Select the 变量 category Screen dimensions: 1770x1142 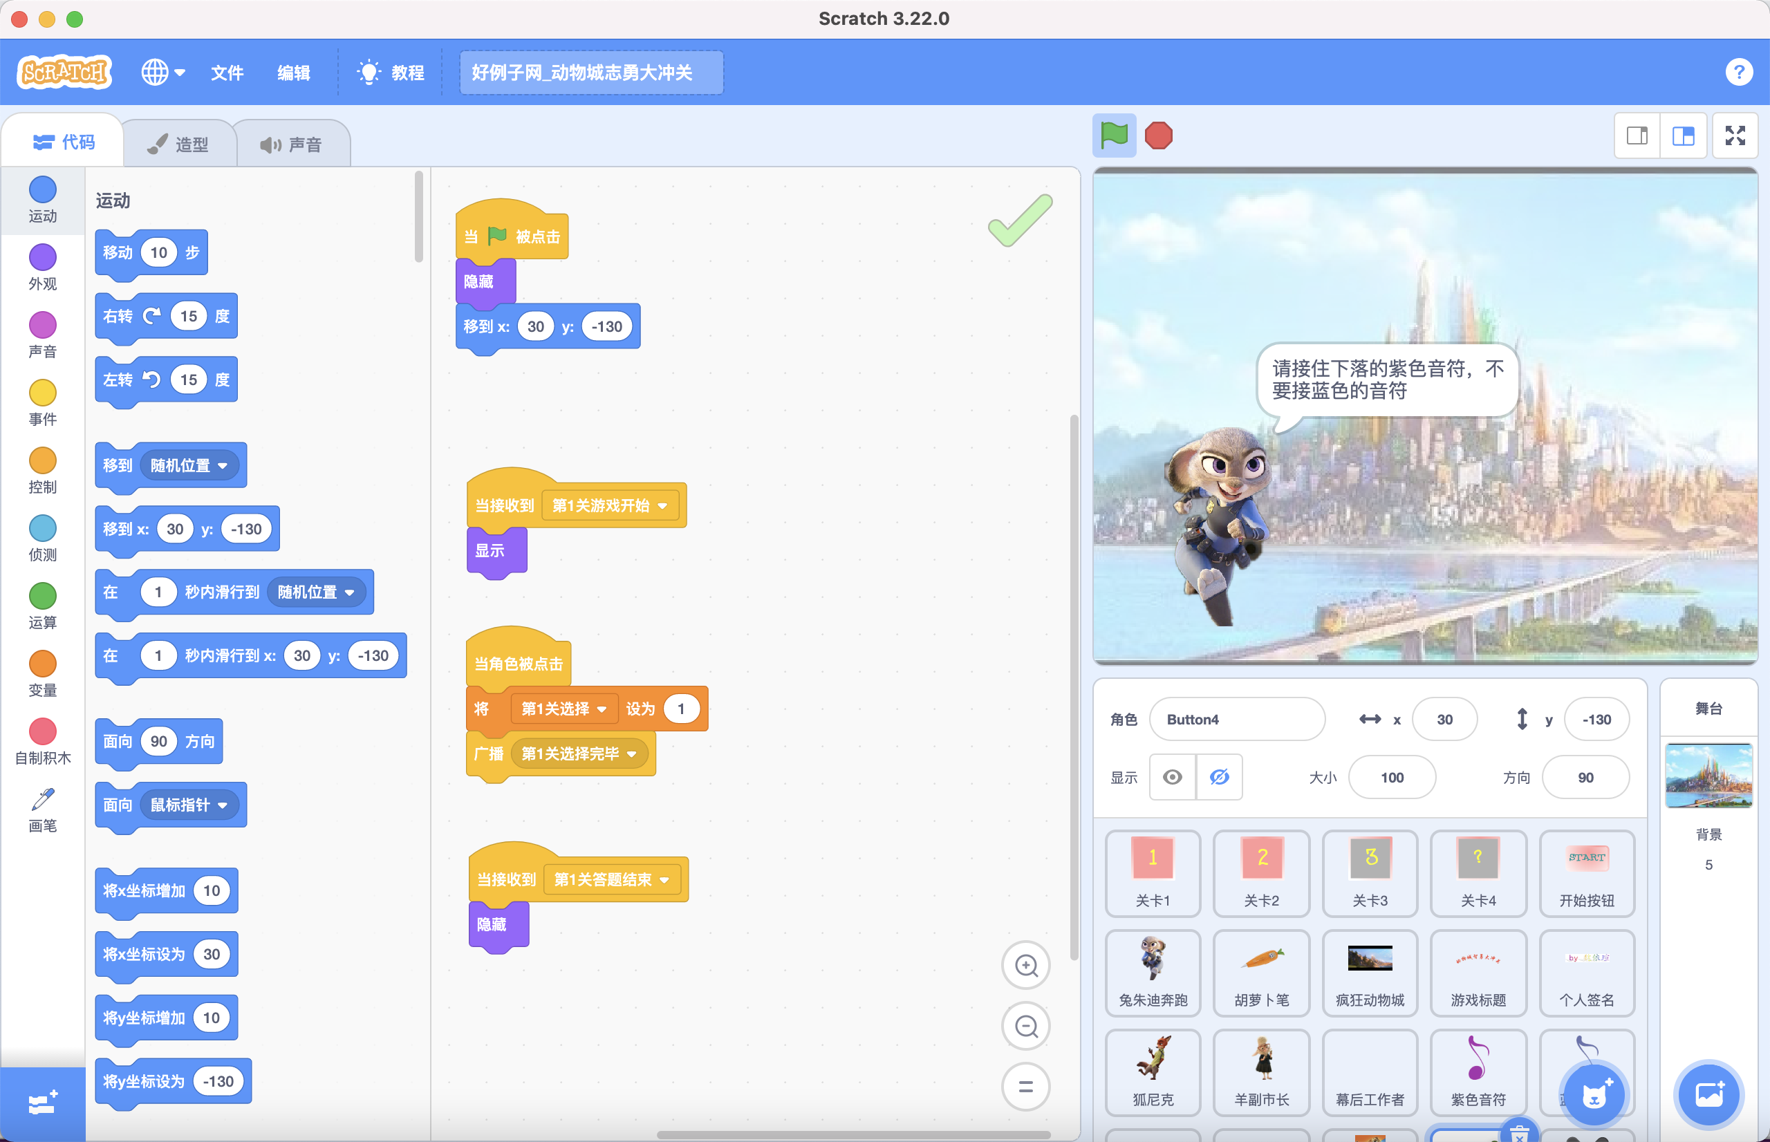(42, 673)
